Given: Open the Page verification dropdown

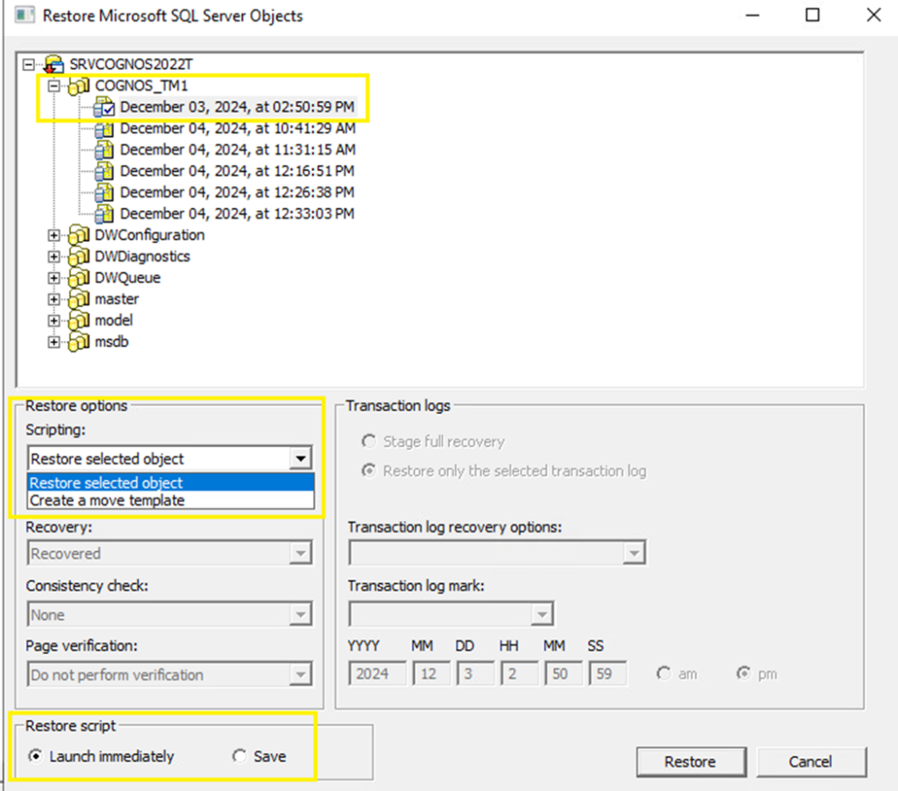Looking at the screenshot, I should (x=300, y=674).
